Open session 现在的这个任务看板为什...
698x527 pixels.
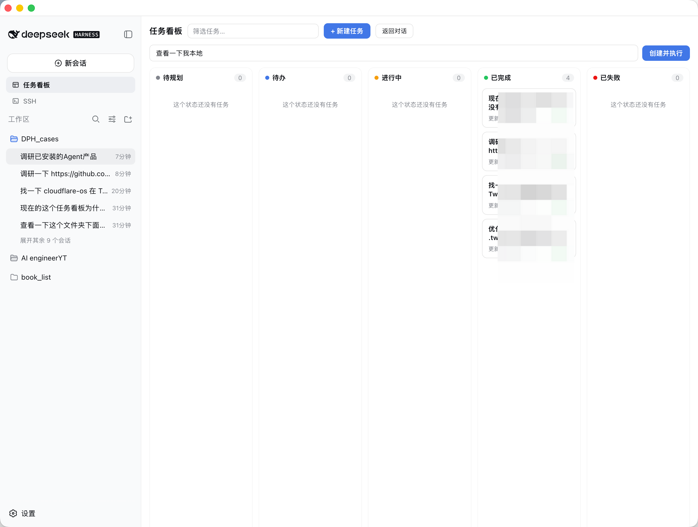pyautogui.click(x=71, y=208)
